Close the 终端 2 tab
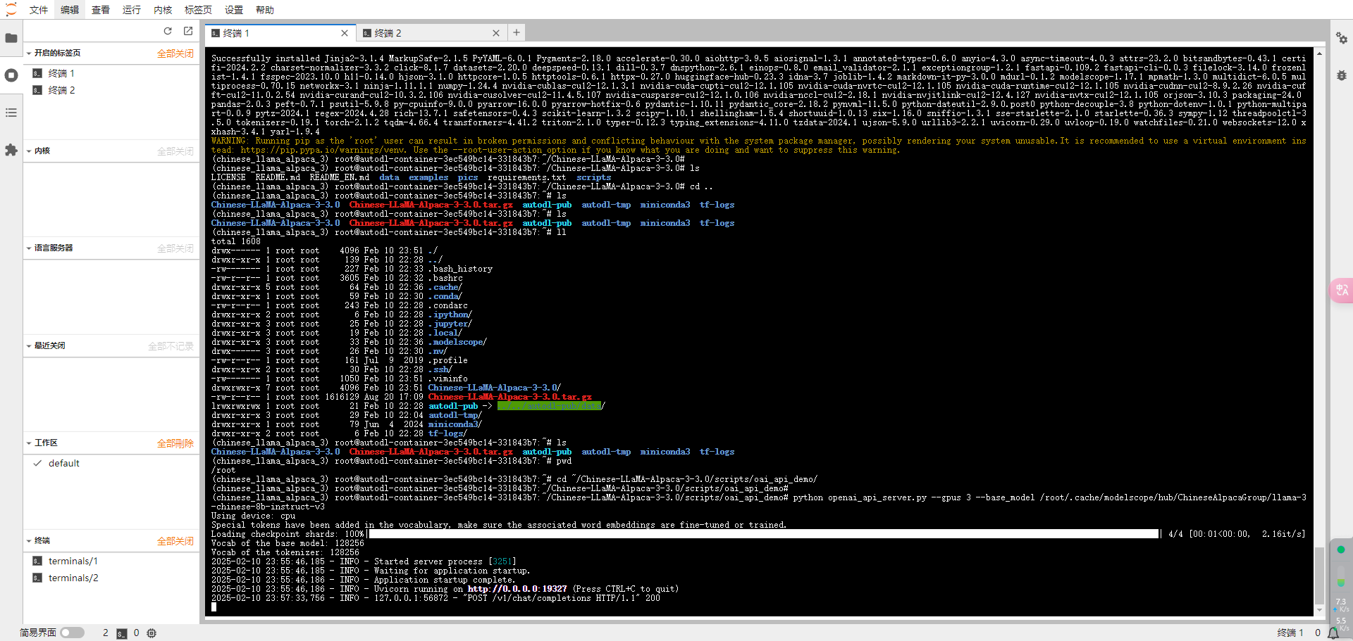Image resolution: width=1353 pixels, height=641 pixels. [x=496, y=33]
